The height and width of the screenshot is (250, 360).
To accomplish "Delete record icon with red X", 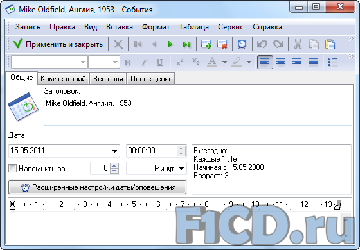I will tap(222, 44).
